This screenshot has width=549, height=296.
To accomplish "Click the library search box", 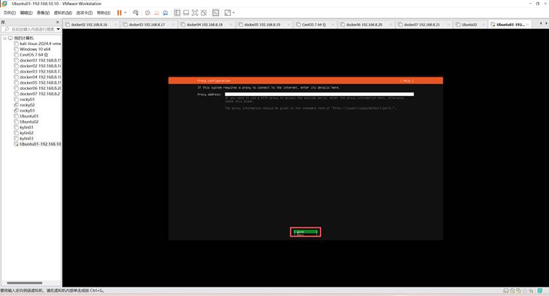I will [31, 29].
